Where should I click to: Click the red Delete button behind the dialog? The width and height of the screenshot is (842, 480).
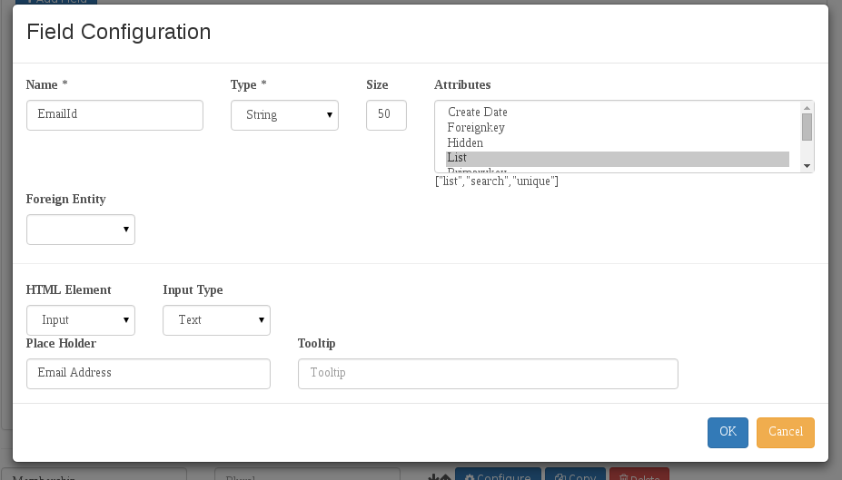[639, 474]
